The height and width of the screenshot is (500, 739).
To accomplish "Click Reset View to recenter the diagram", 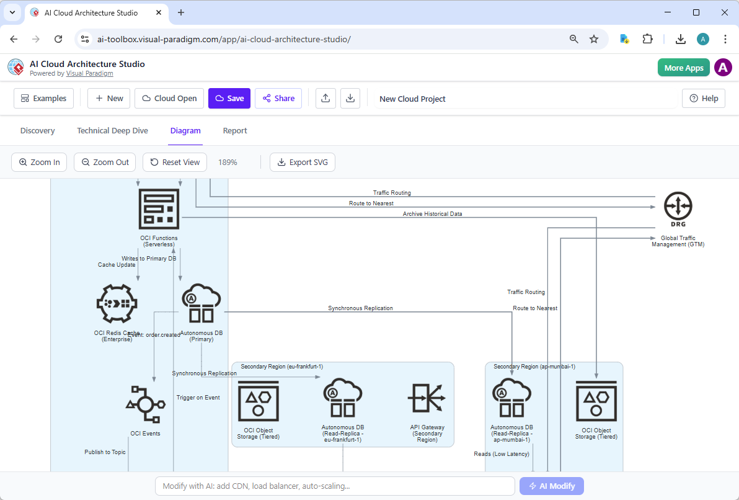I will pyautogui.click(x=174, y=162).
